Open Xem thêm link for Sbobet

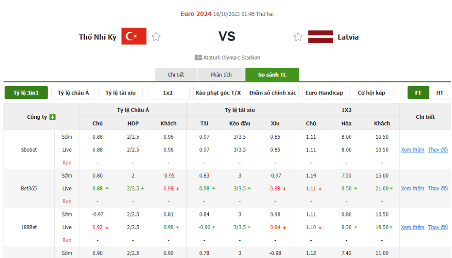coord(413,149)
